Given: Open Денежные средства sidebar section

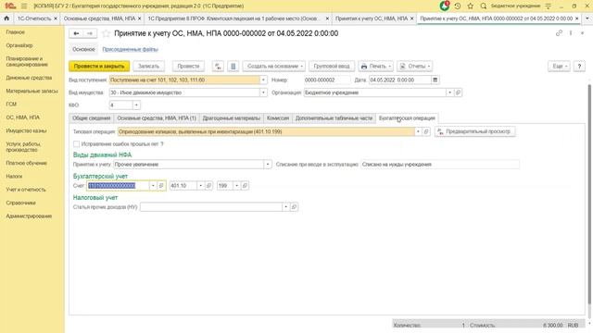Looking at the screenshot, I should point(29,78).
